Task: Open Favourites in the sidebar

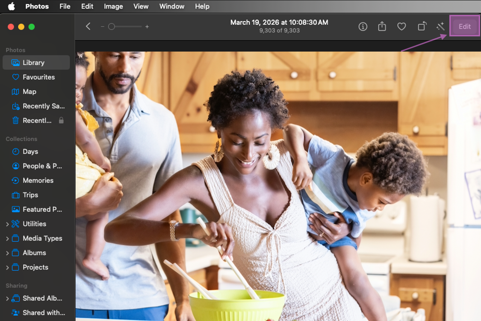Action: (x=36, y=77)
